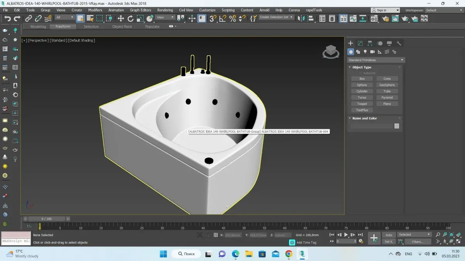Open Create Selection Set dropdown

(x=276, y=17)
